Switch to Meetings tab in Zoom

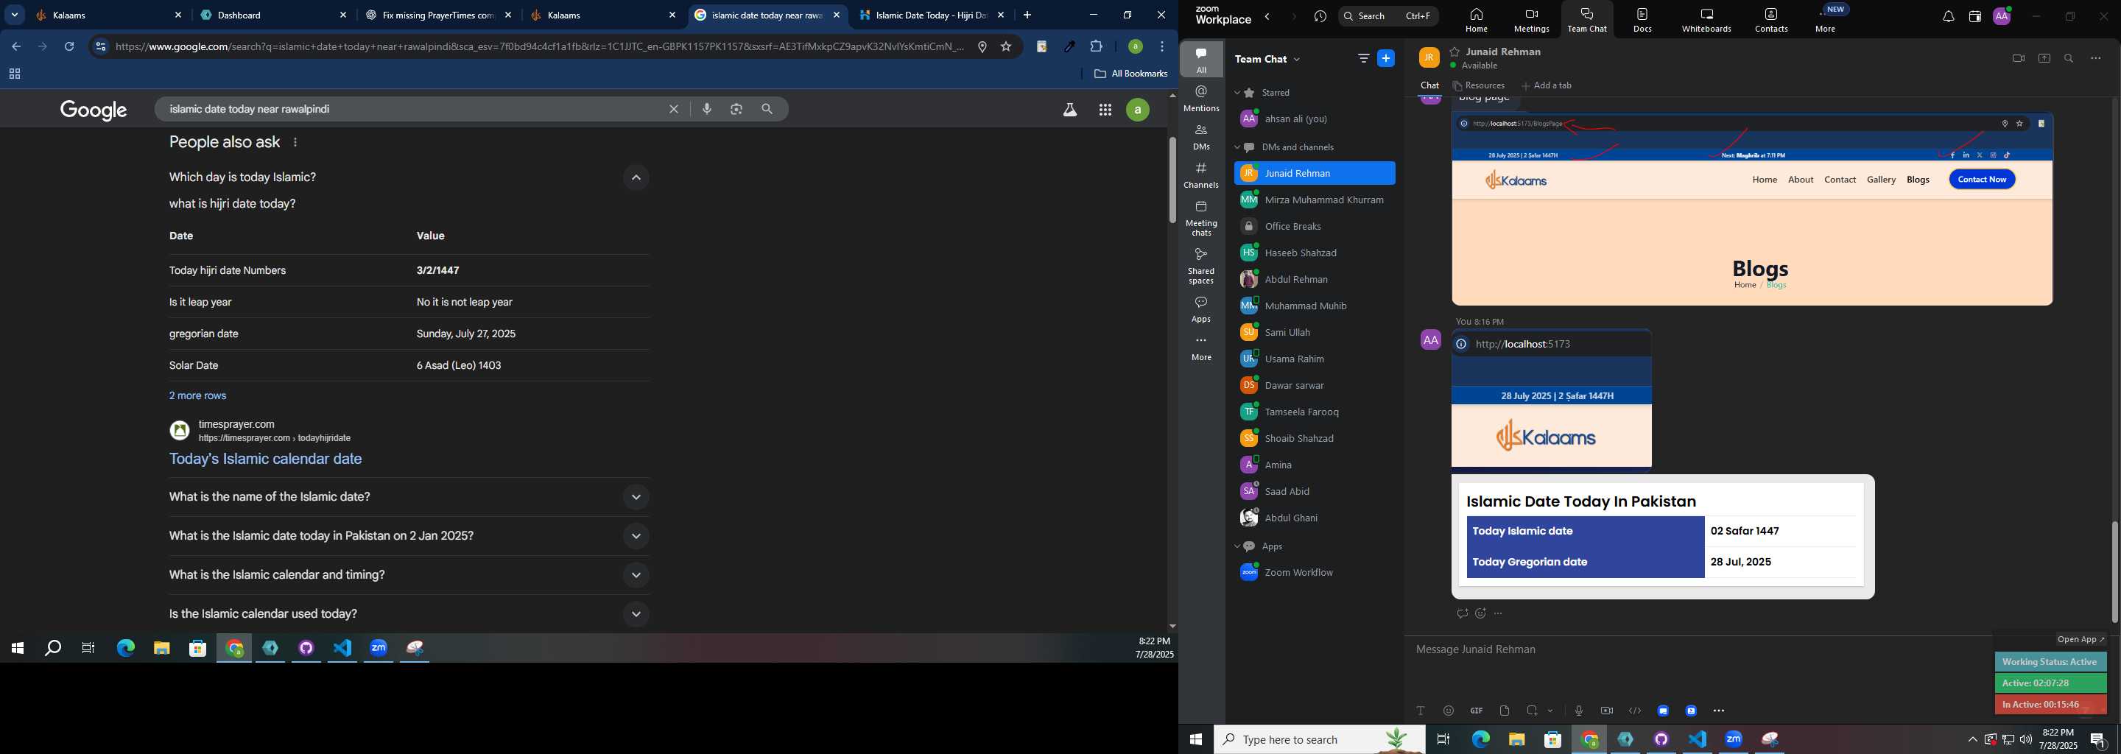pyautogui.click(x=1530, y=20)
